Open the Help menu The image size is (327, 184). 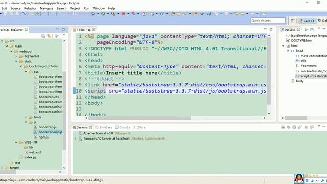tap(111, 8)
